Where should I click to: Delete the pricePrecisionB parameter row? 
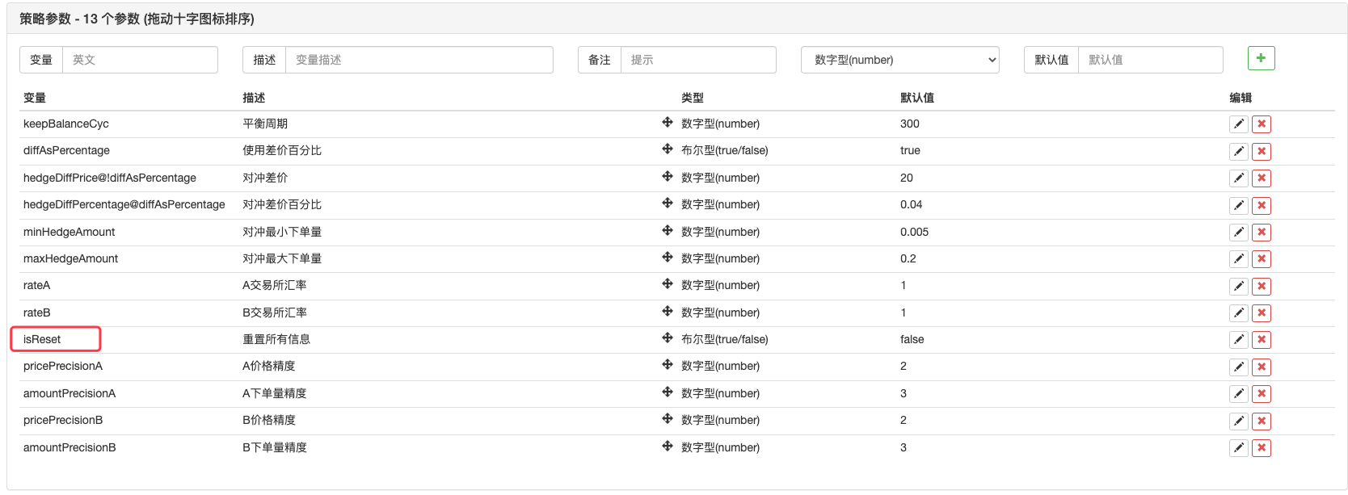pyautogui.click(x=1262, y=421)
